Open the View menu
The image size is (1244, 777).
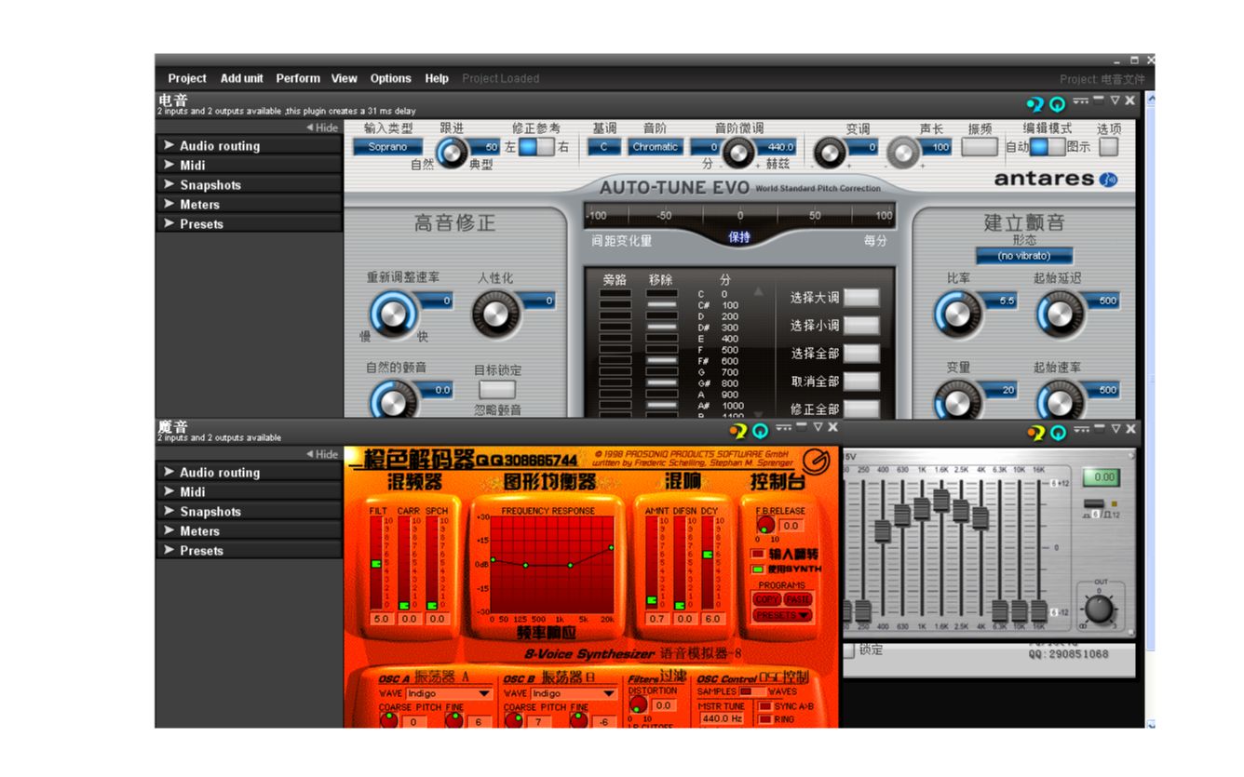pyautogui.click(x=345, y=78)
